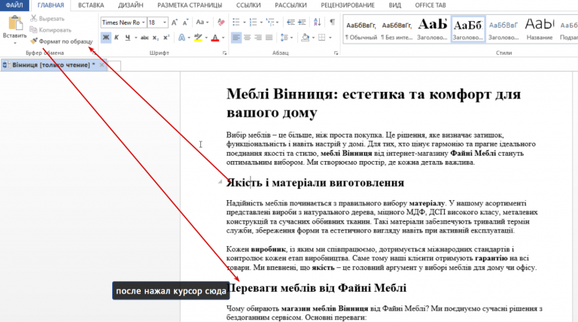Screen dimensions: 578x322
Task: Click Формат по образцу format painter
Action: click(x=61, y=41)
